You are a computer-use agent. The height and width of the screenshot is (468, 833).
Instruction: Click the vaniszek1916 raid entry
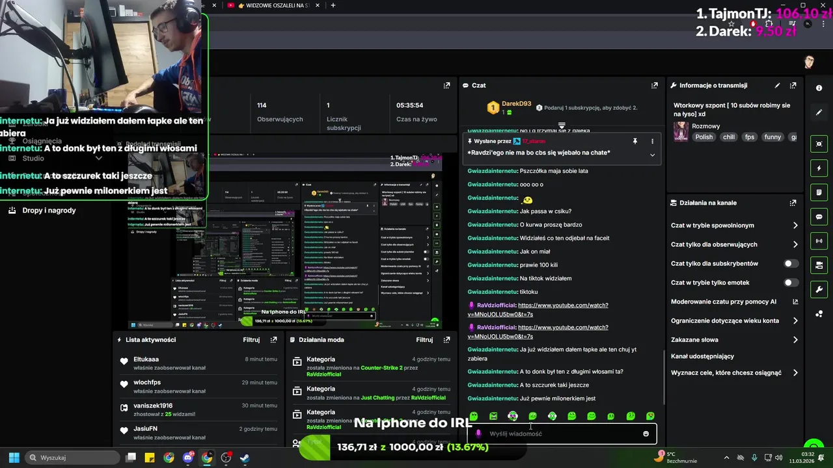[198, 409]
